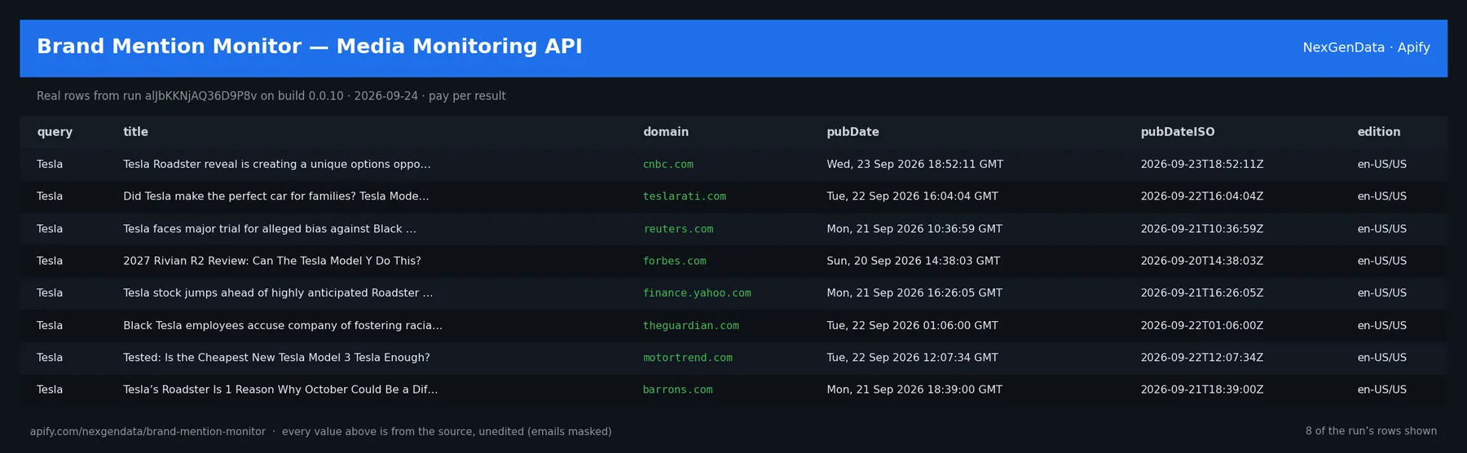Click ISO value 2026-09-22T16:04:04Z

[1202, 196]
